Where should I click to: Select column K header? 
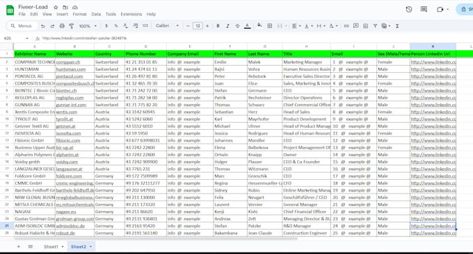click(433, 46)
